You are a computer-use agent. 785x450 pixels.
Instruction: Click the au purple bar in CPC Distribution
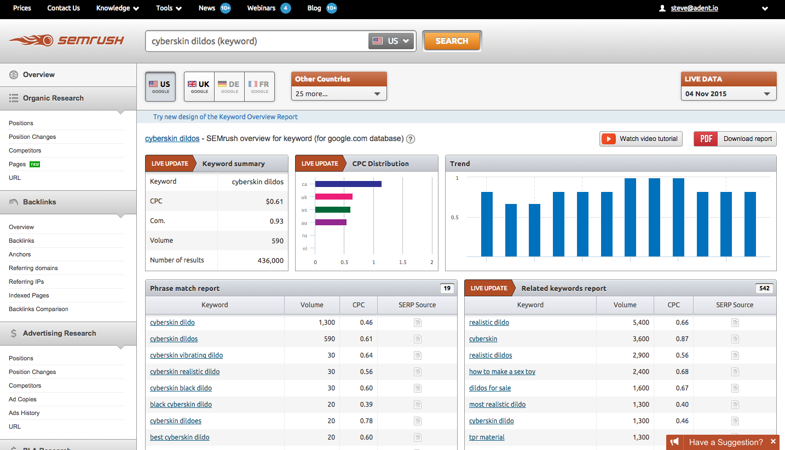coord(331,223)
